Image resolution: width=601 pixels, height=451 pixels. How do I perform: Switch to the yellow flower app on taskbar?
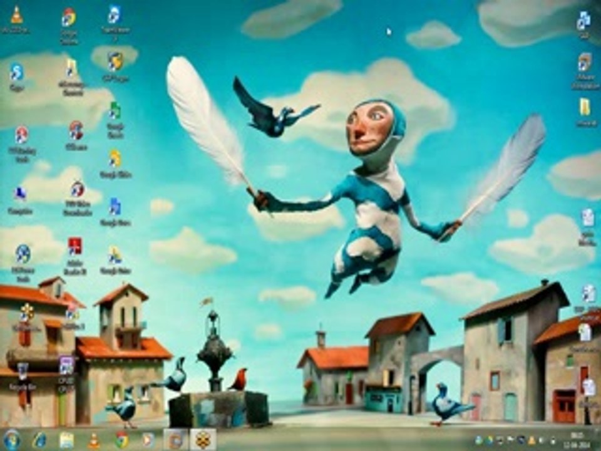(x=203, y=440)
